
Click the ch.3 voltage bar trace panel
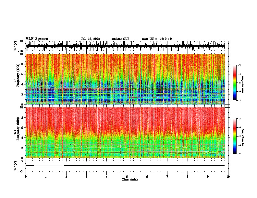click(128, 166)
